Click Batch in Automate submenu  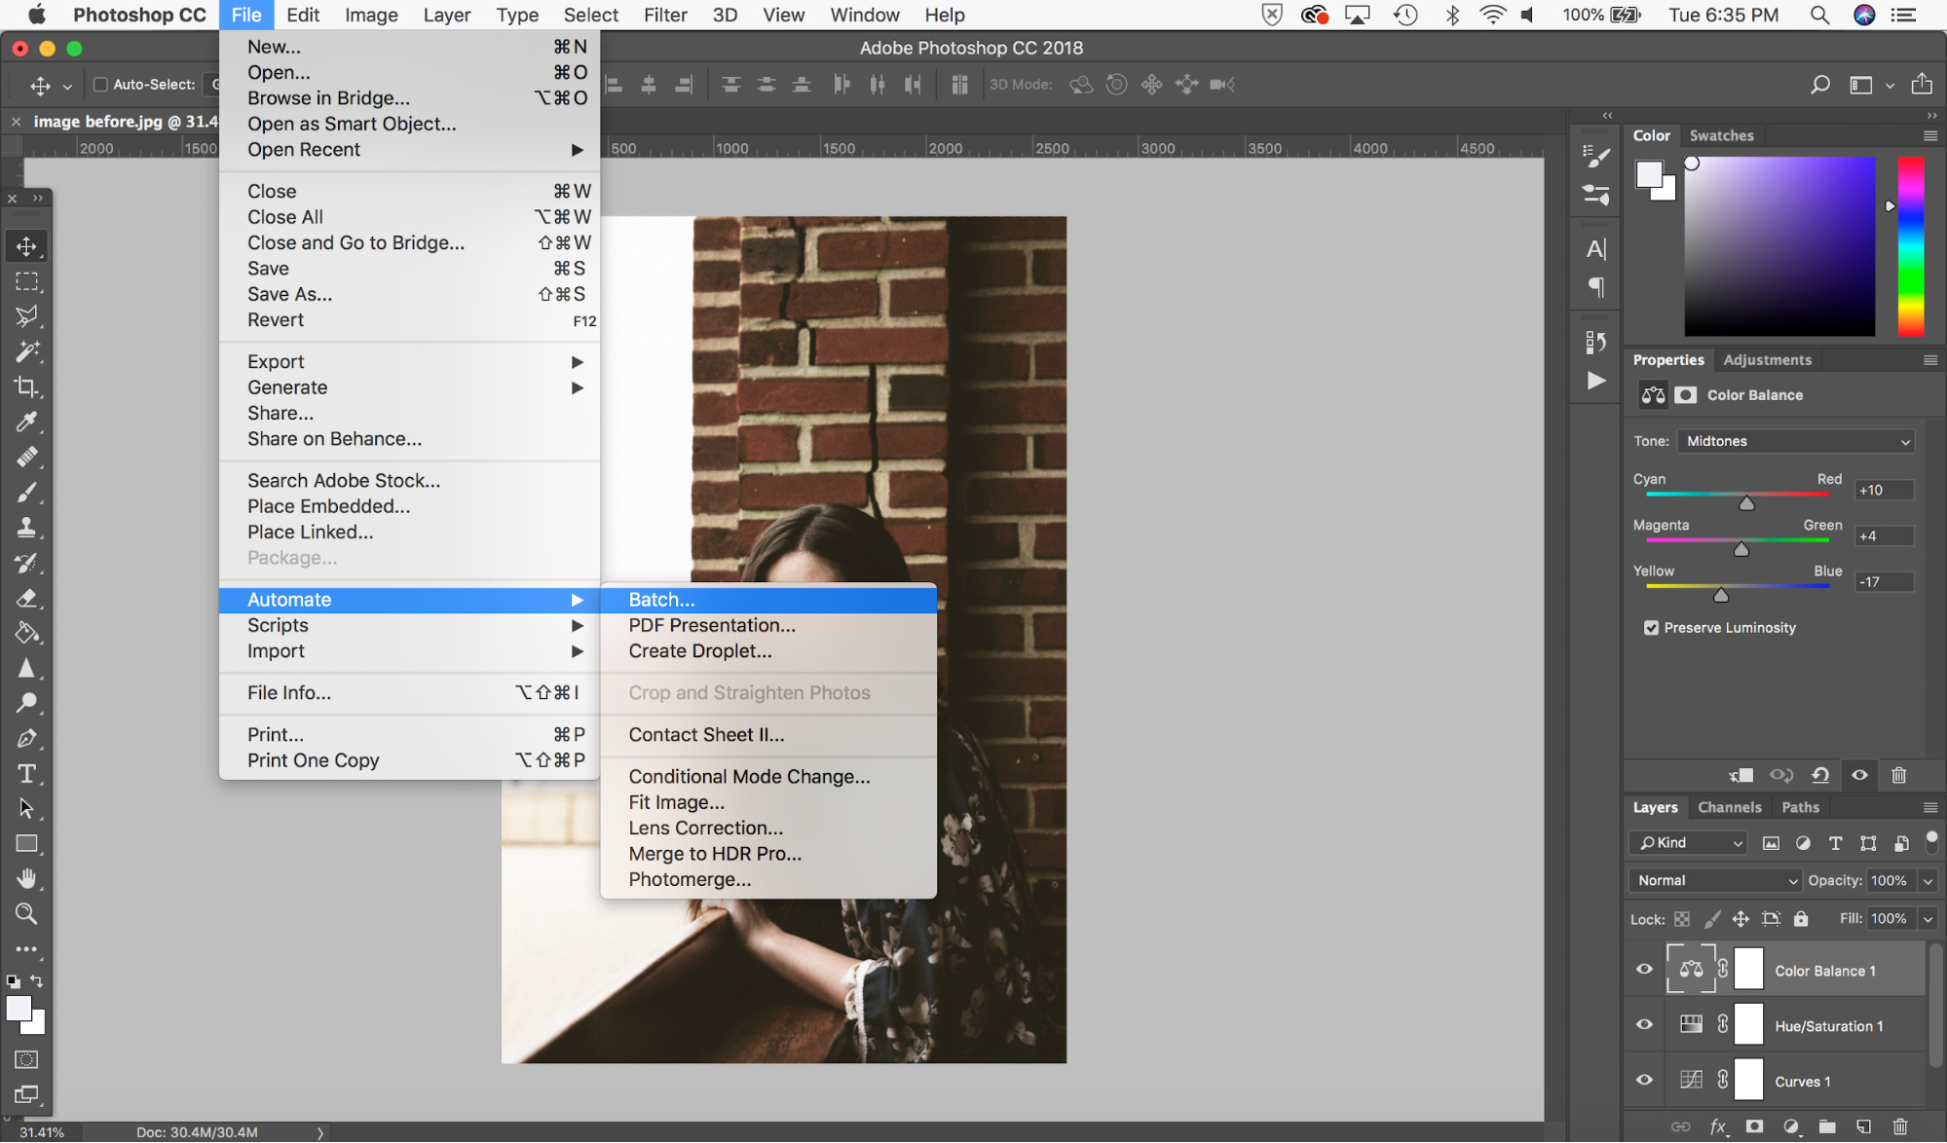pyautogui.click(x=660, y=599)
